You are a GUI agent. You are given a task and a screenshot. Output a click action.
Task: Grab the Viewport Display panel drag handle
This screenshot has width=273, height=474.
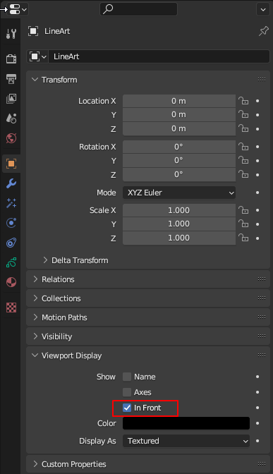coord(262,355)
